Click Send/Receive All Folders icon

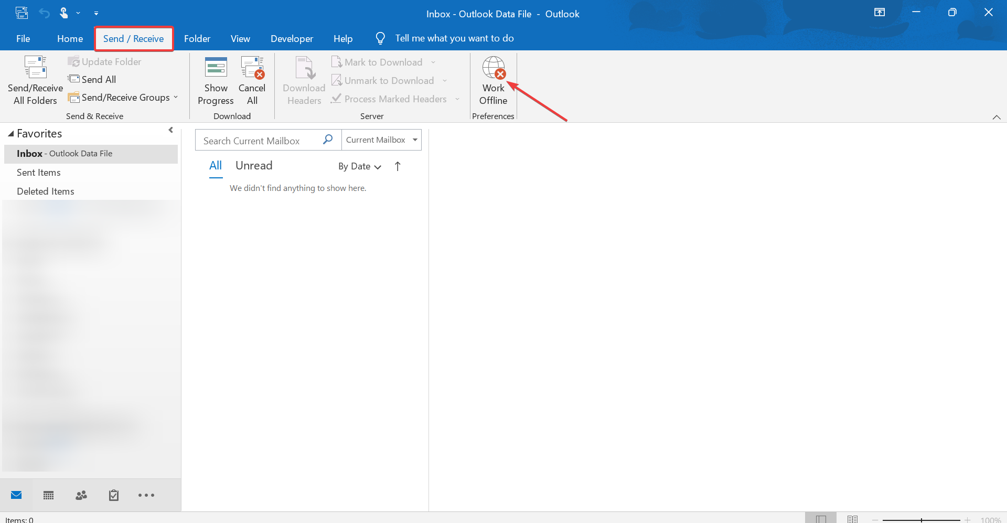point(35,68)
